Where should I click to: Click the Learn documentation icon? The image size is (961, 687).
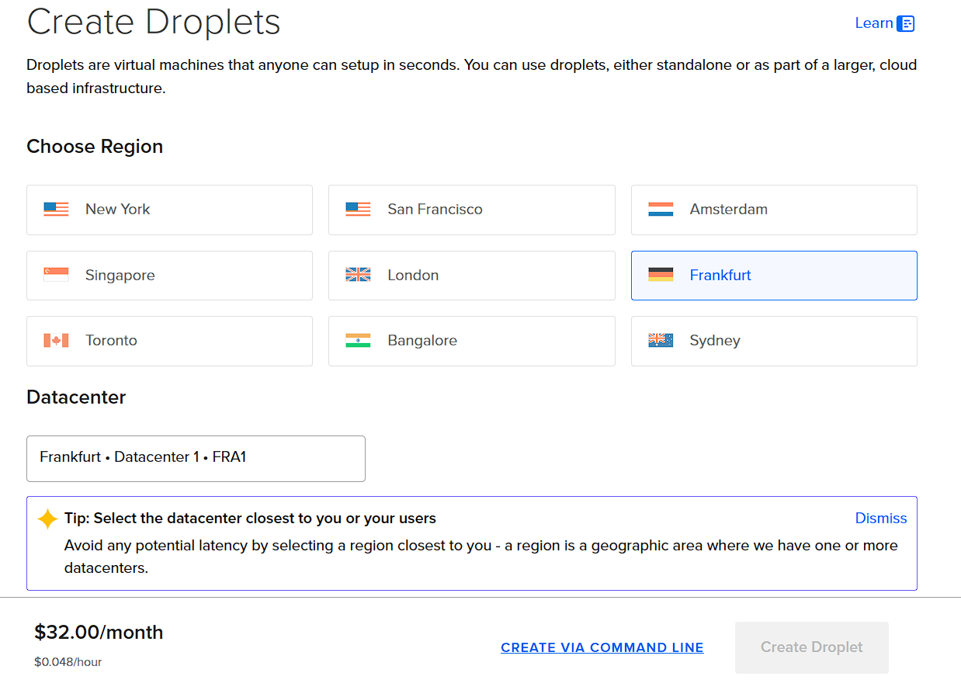pyautogui.click(x=906, y=23)
